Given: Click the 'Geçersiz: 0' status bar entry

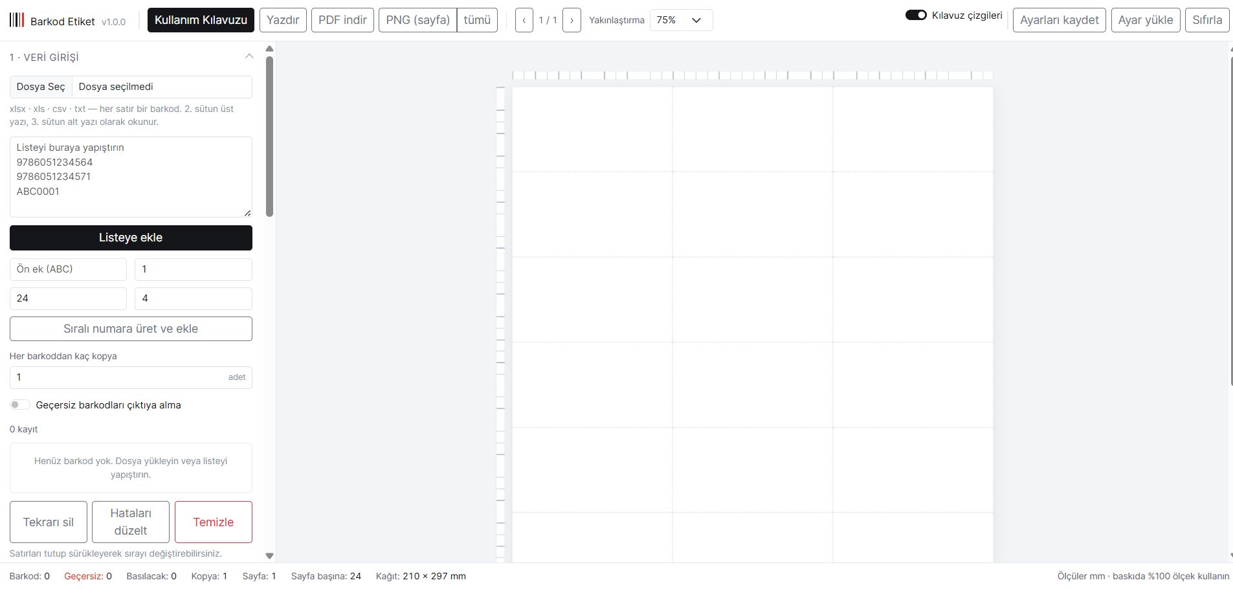Looking at the screenshot, I should tap(88, 576).
